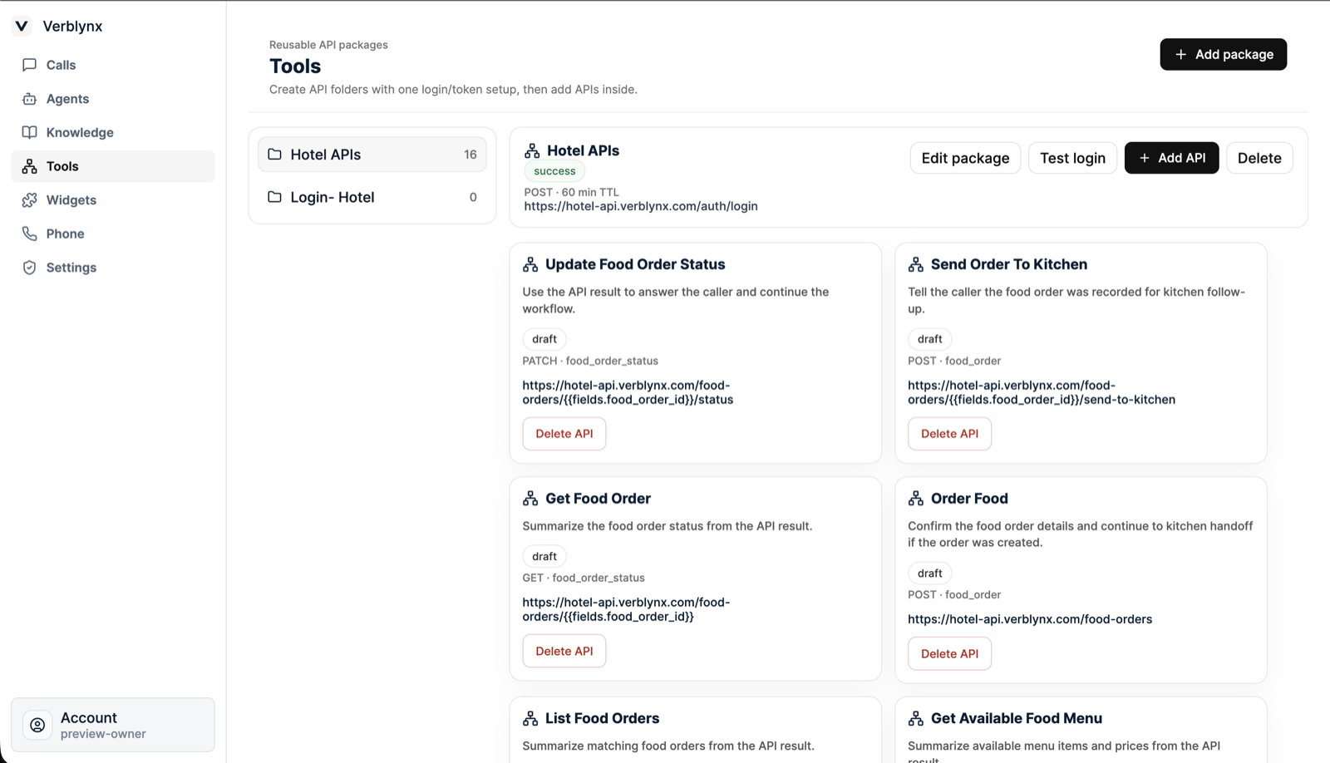This screenshot has height=763, width=1330.
Task: Click the Send Order To Kitchen card icon
Action: click(x=916, y=264)
